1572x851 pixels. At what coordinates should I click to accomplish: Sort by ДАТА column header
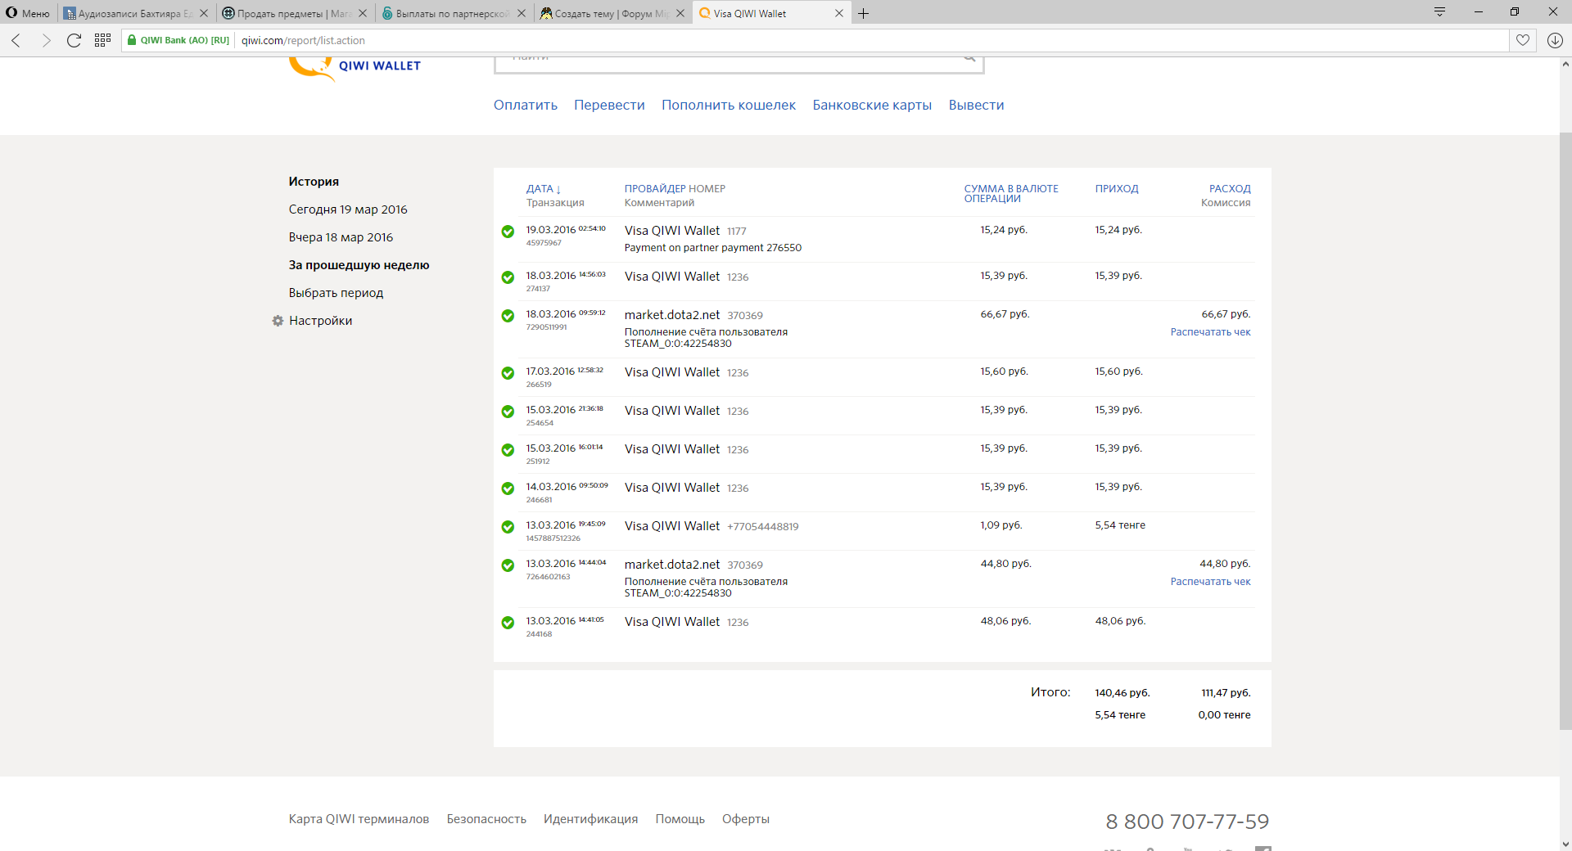tap(544, 189)
